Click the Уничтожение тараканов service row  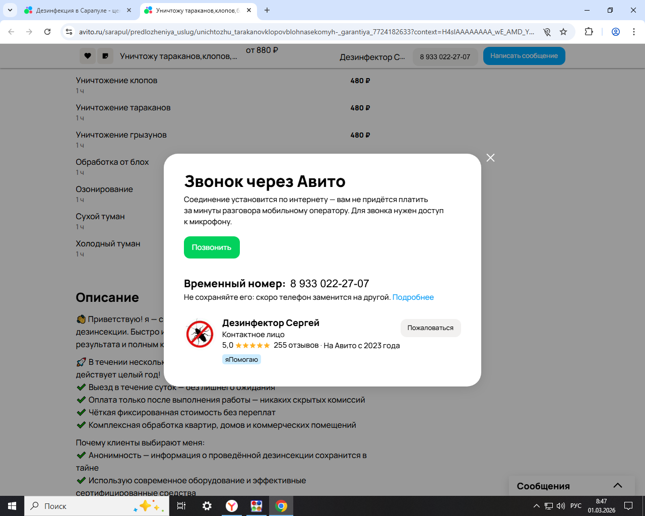[x=223, y=112]
